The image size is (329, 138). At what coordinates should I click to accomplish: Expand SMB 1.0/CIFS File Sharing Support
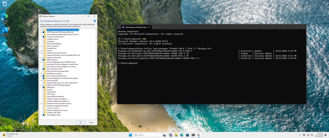point(41,85)
